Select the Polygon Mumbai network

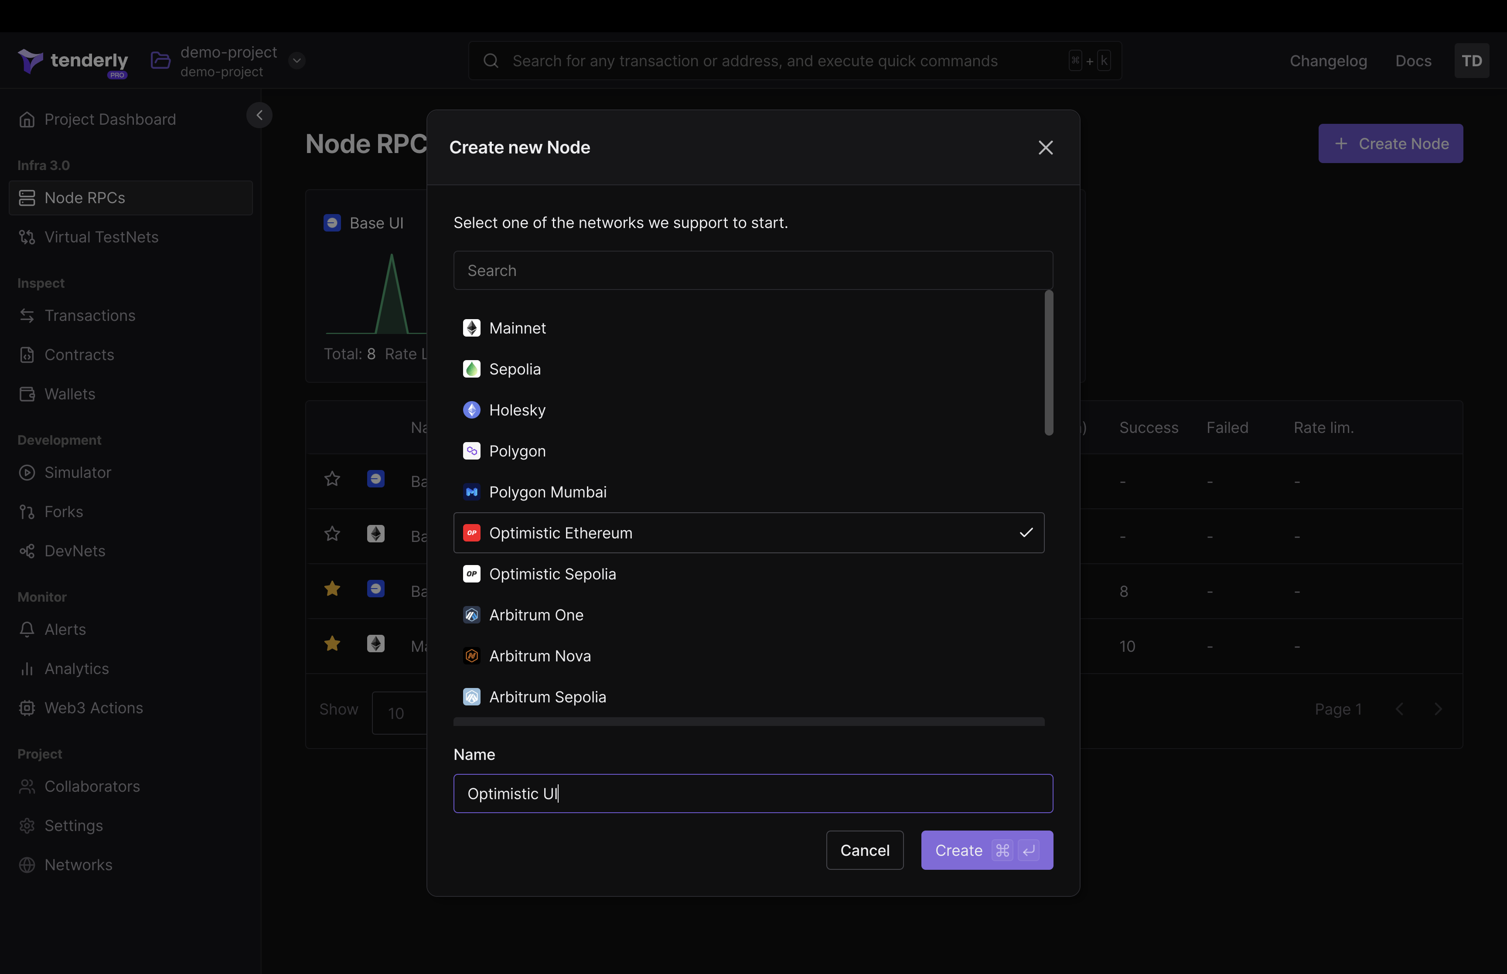[x=749, y=492]
